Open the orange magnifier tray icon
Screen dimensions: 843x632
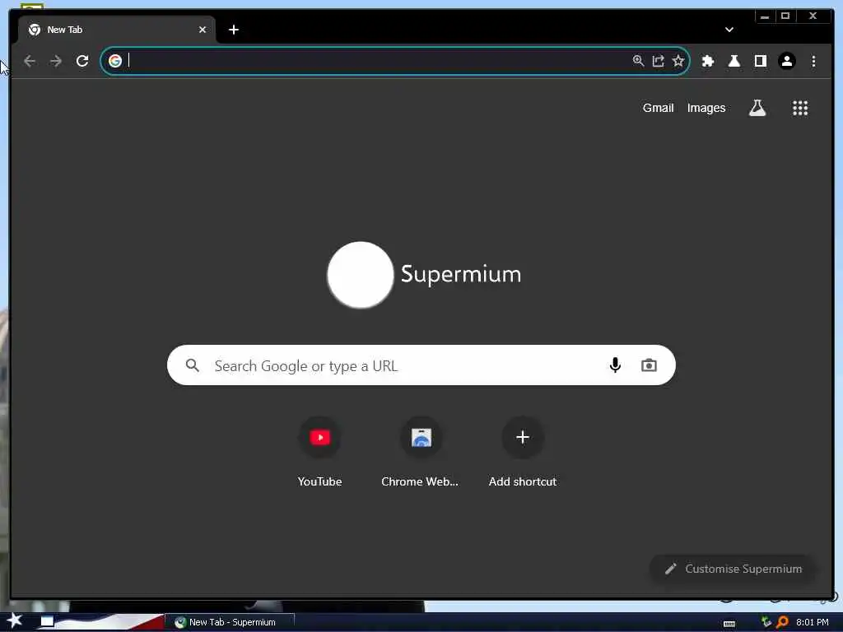click(x=782, y=622)
